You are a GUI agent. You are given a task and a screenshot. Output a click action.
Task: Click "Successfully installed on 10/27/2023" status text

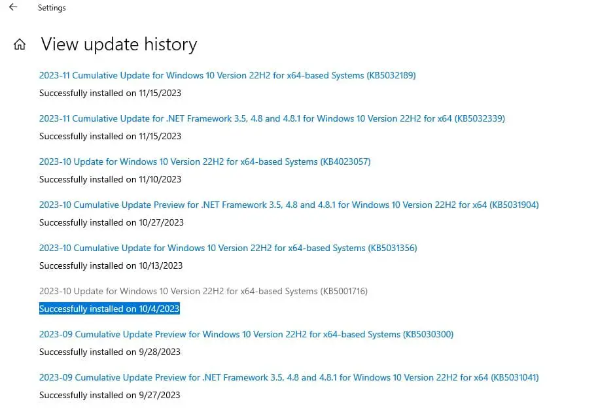point(111,222)
